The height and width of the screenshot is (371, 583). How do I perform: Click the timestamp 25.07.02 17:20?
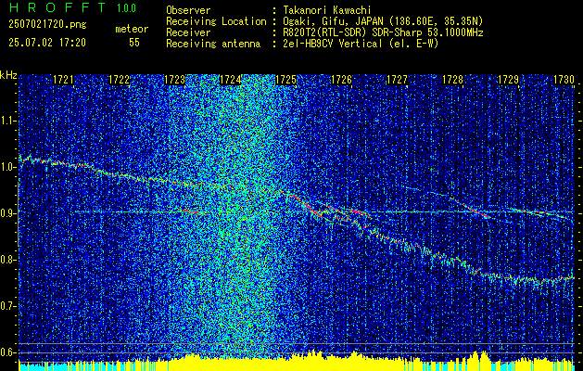coord(47,43)
